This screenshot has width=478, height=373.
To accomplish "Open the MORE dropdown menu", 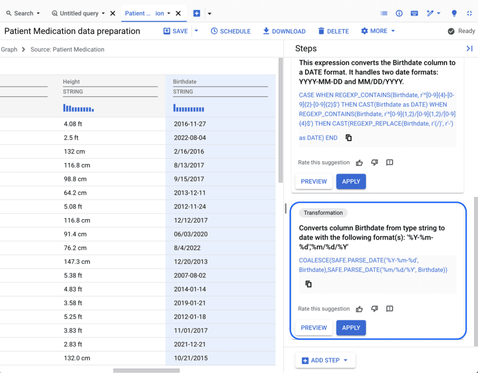I will (378, 31).
